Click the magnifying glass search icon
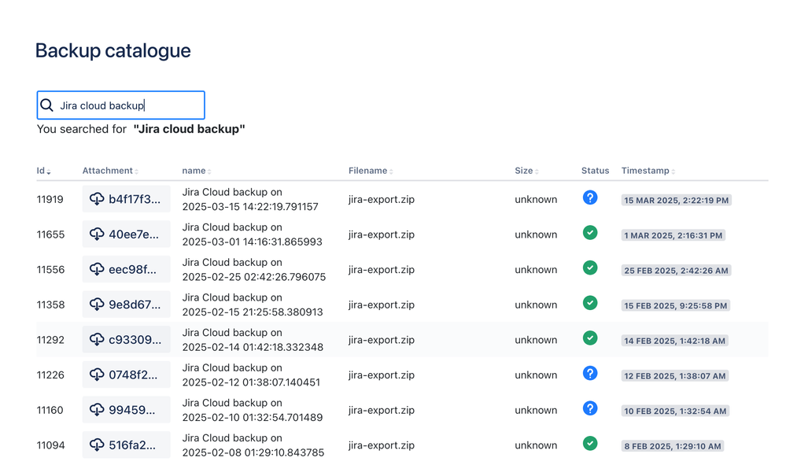Screen dimensions: 786x465 tap(47, 105)
